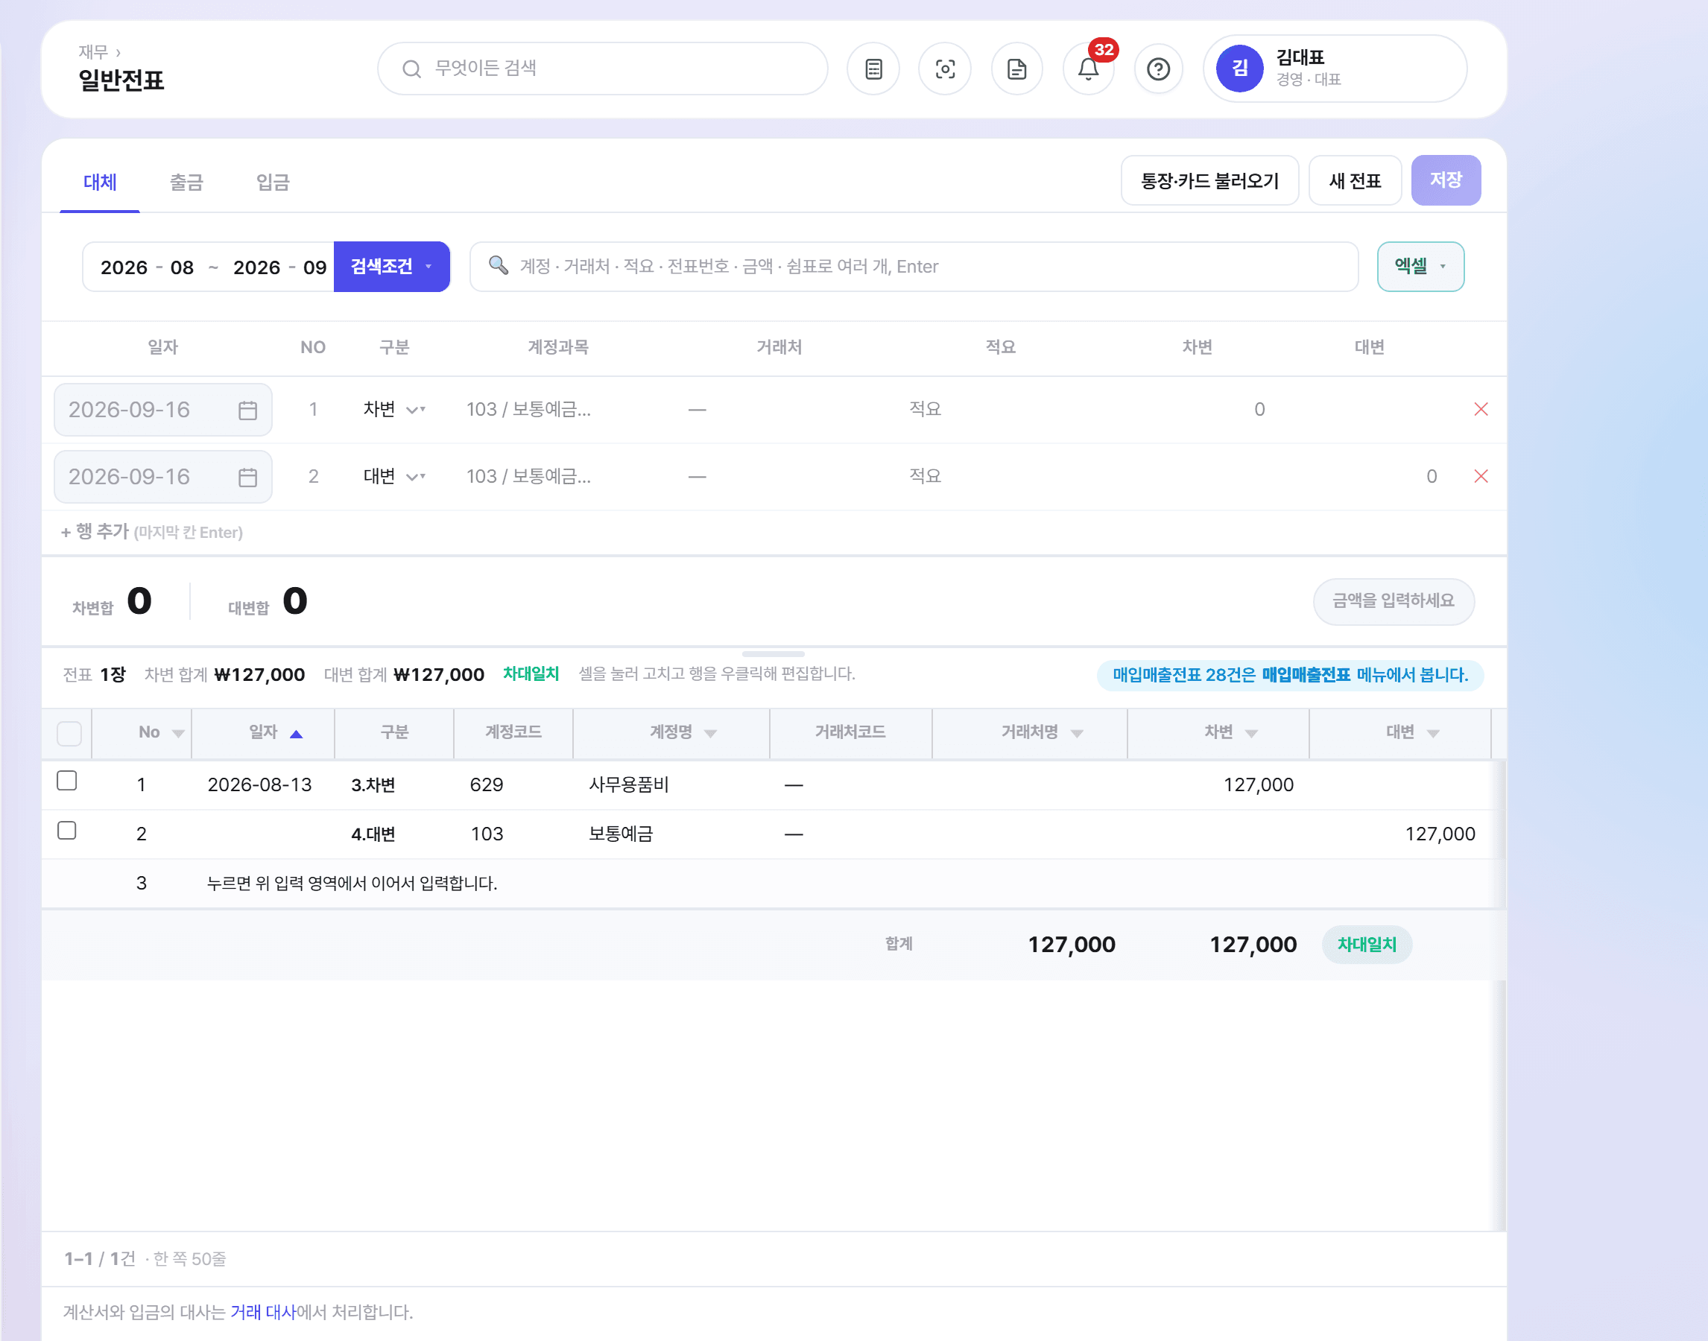The image size is (1708, 1341).
Task: Click the magnifier icon in global search
Action: click(411, 69)
